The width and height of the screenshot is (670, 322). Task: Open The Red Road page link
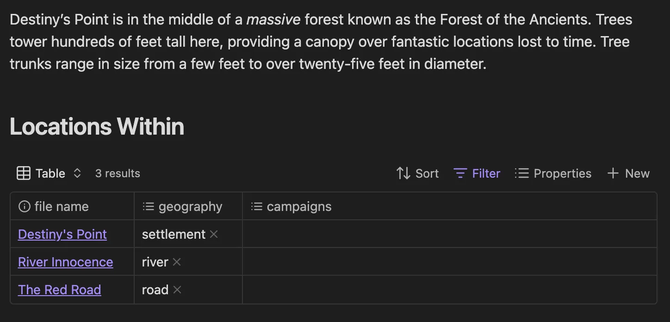pos(59,290)
